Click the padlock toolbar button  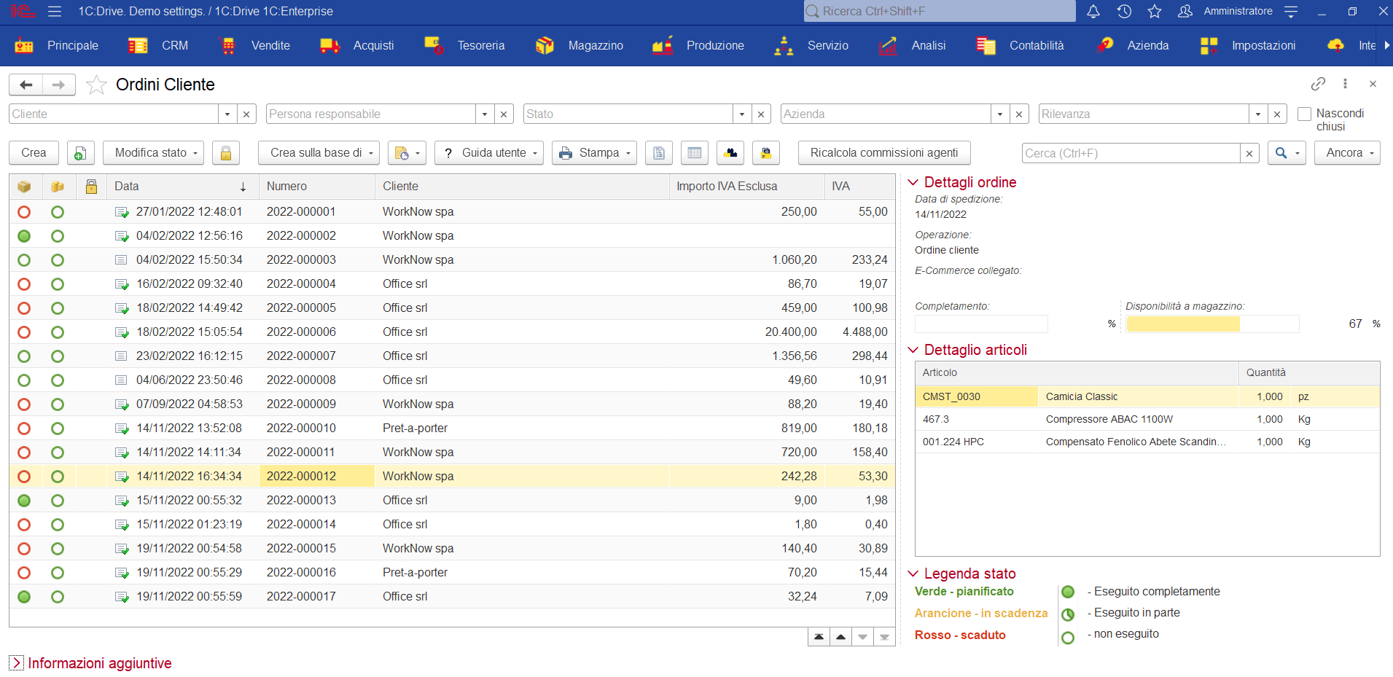click(x=226, y=153)
